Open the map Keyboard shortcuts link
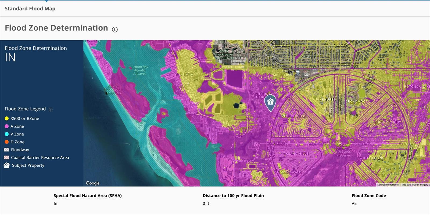 [x=388, y=185]
